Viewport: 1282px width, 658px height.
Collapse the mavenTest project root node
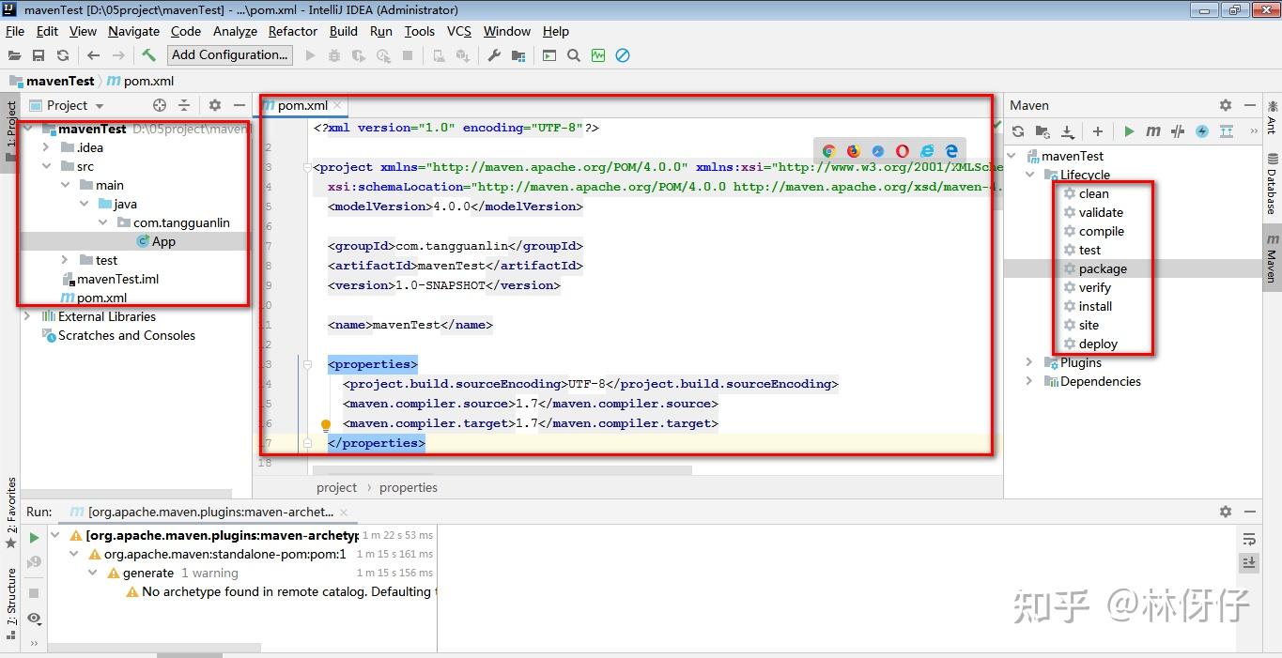pyautogui.click(x=27, y=129)
